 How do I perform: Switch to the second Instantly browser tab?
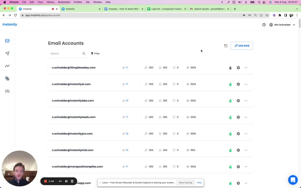click(x=81, y=9)
